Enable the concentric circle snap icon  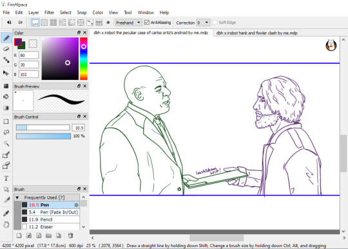81,23
